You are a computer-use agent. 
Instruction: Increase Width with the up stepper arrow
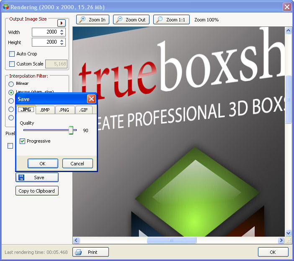pyautogui.click(x=62, y=30)
